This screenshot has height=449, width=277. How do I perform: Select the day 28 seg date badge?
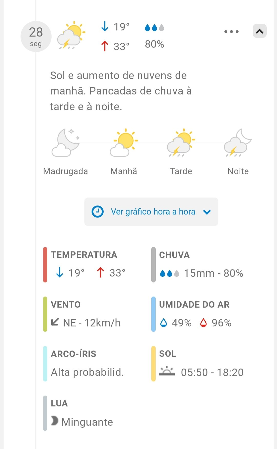pos(36,37)
